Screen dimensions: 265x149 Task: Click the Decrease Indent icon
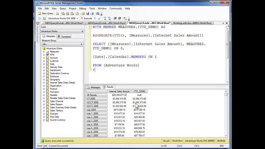[x=115, y=18]
